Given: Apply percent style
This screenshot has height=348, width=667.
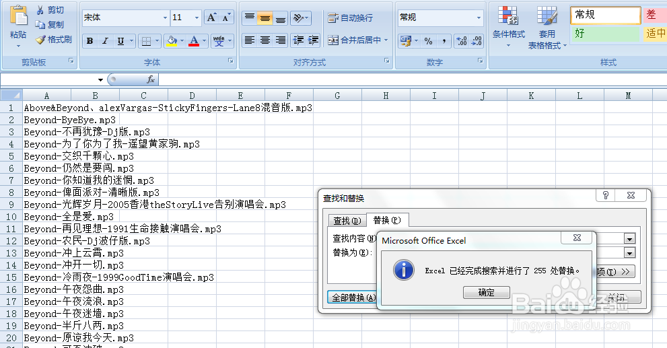Looking at the screenshot, I should [428, 41].
